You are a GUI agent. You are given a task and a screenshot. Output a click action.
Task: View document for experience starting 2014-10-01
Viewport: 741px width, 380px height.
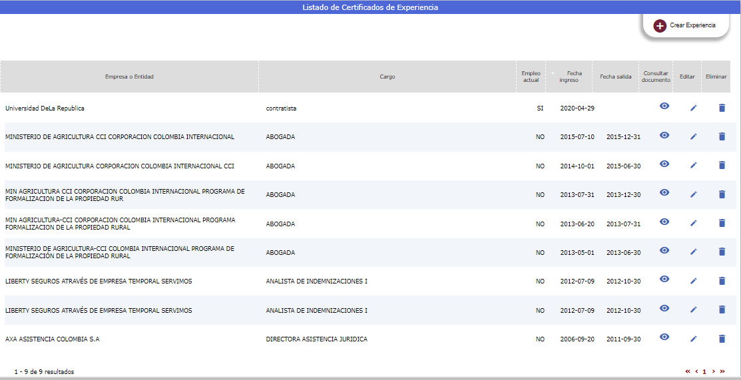point(664,164)
